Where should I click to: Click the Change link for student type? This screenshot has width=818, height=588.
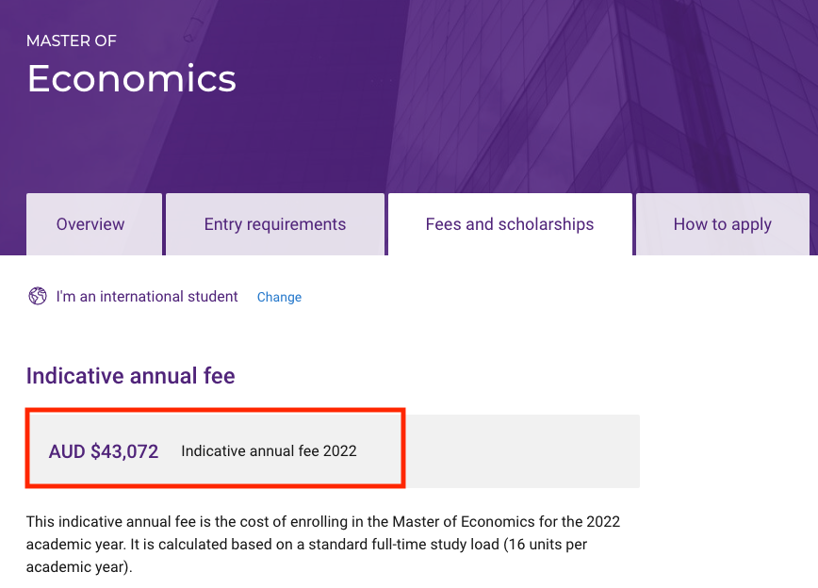point(279,297)
